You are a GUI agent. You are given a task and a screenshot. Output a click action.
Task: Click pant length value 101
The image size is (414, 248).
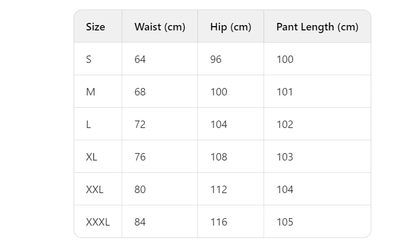pyautogui.click(x=285, y=92)
